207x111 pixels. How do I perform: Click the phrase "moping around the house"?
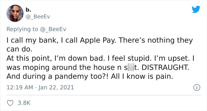coord(69,67)
